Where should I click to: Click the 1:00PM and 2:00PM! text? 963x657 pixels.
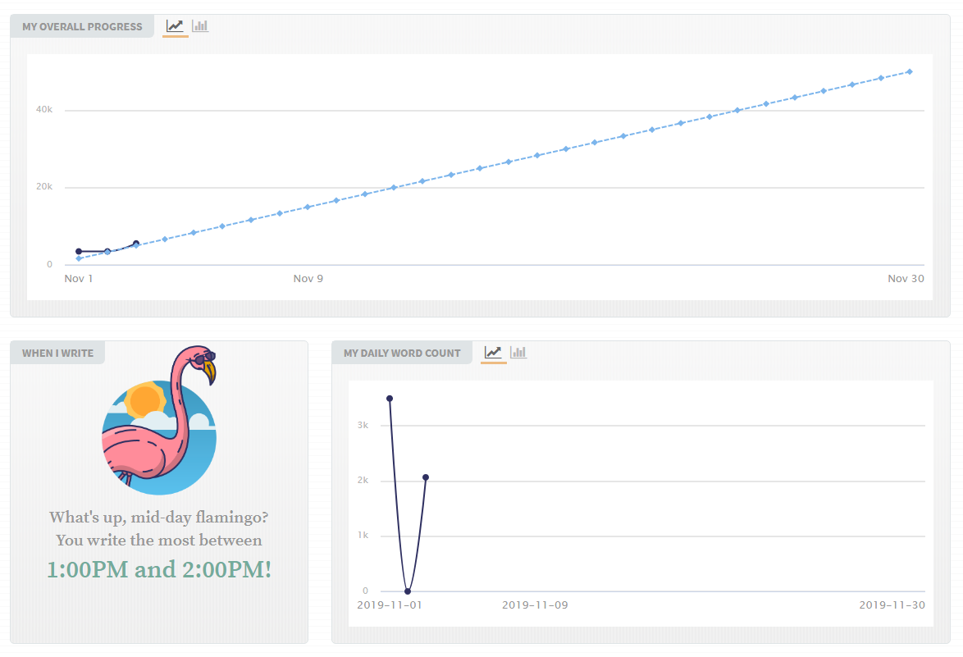click(x=159, y=569)
